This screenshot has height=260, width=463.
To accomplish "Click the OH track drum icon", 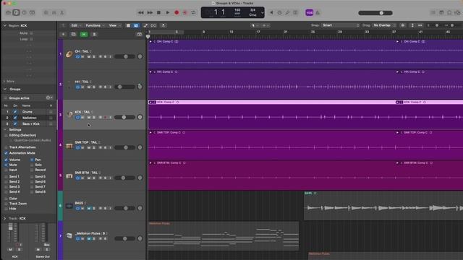I will [69, 54].
